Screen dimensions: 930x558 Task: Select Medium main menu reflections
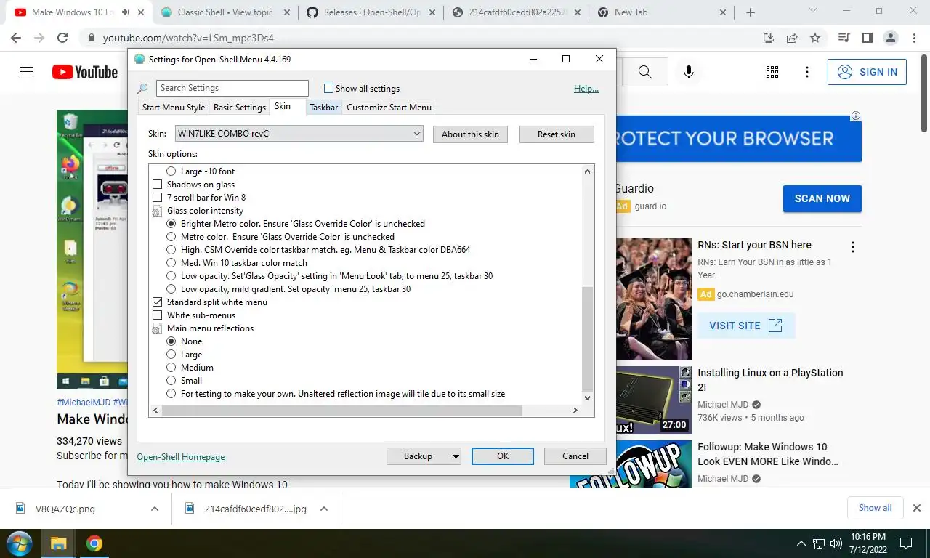[171, 368]
